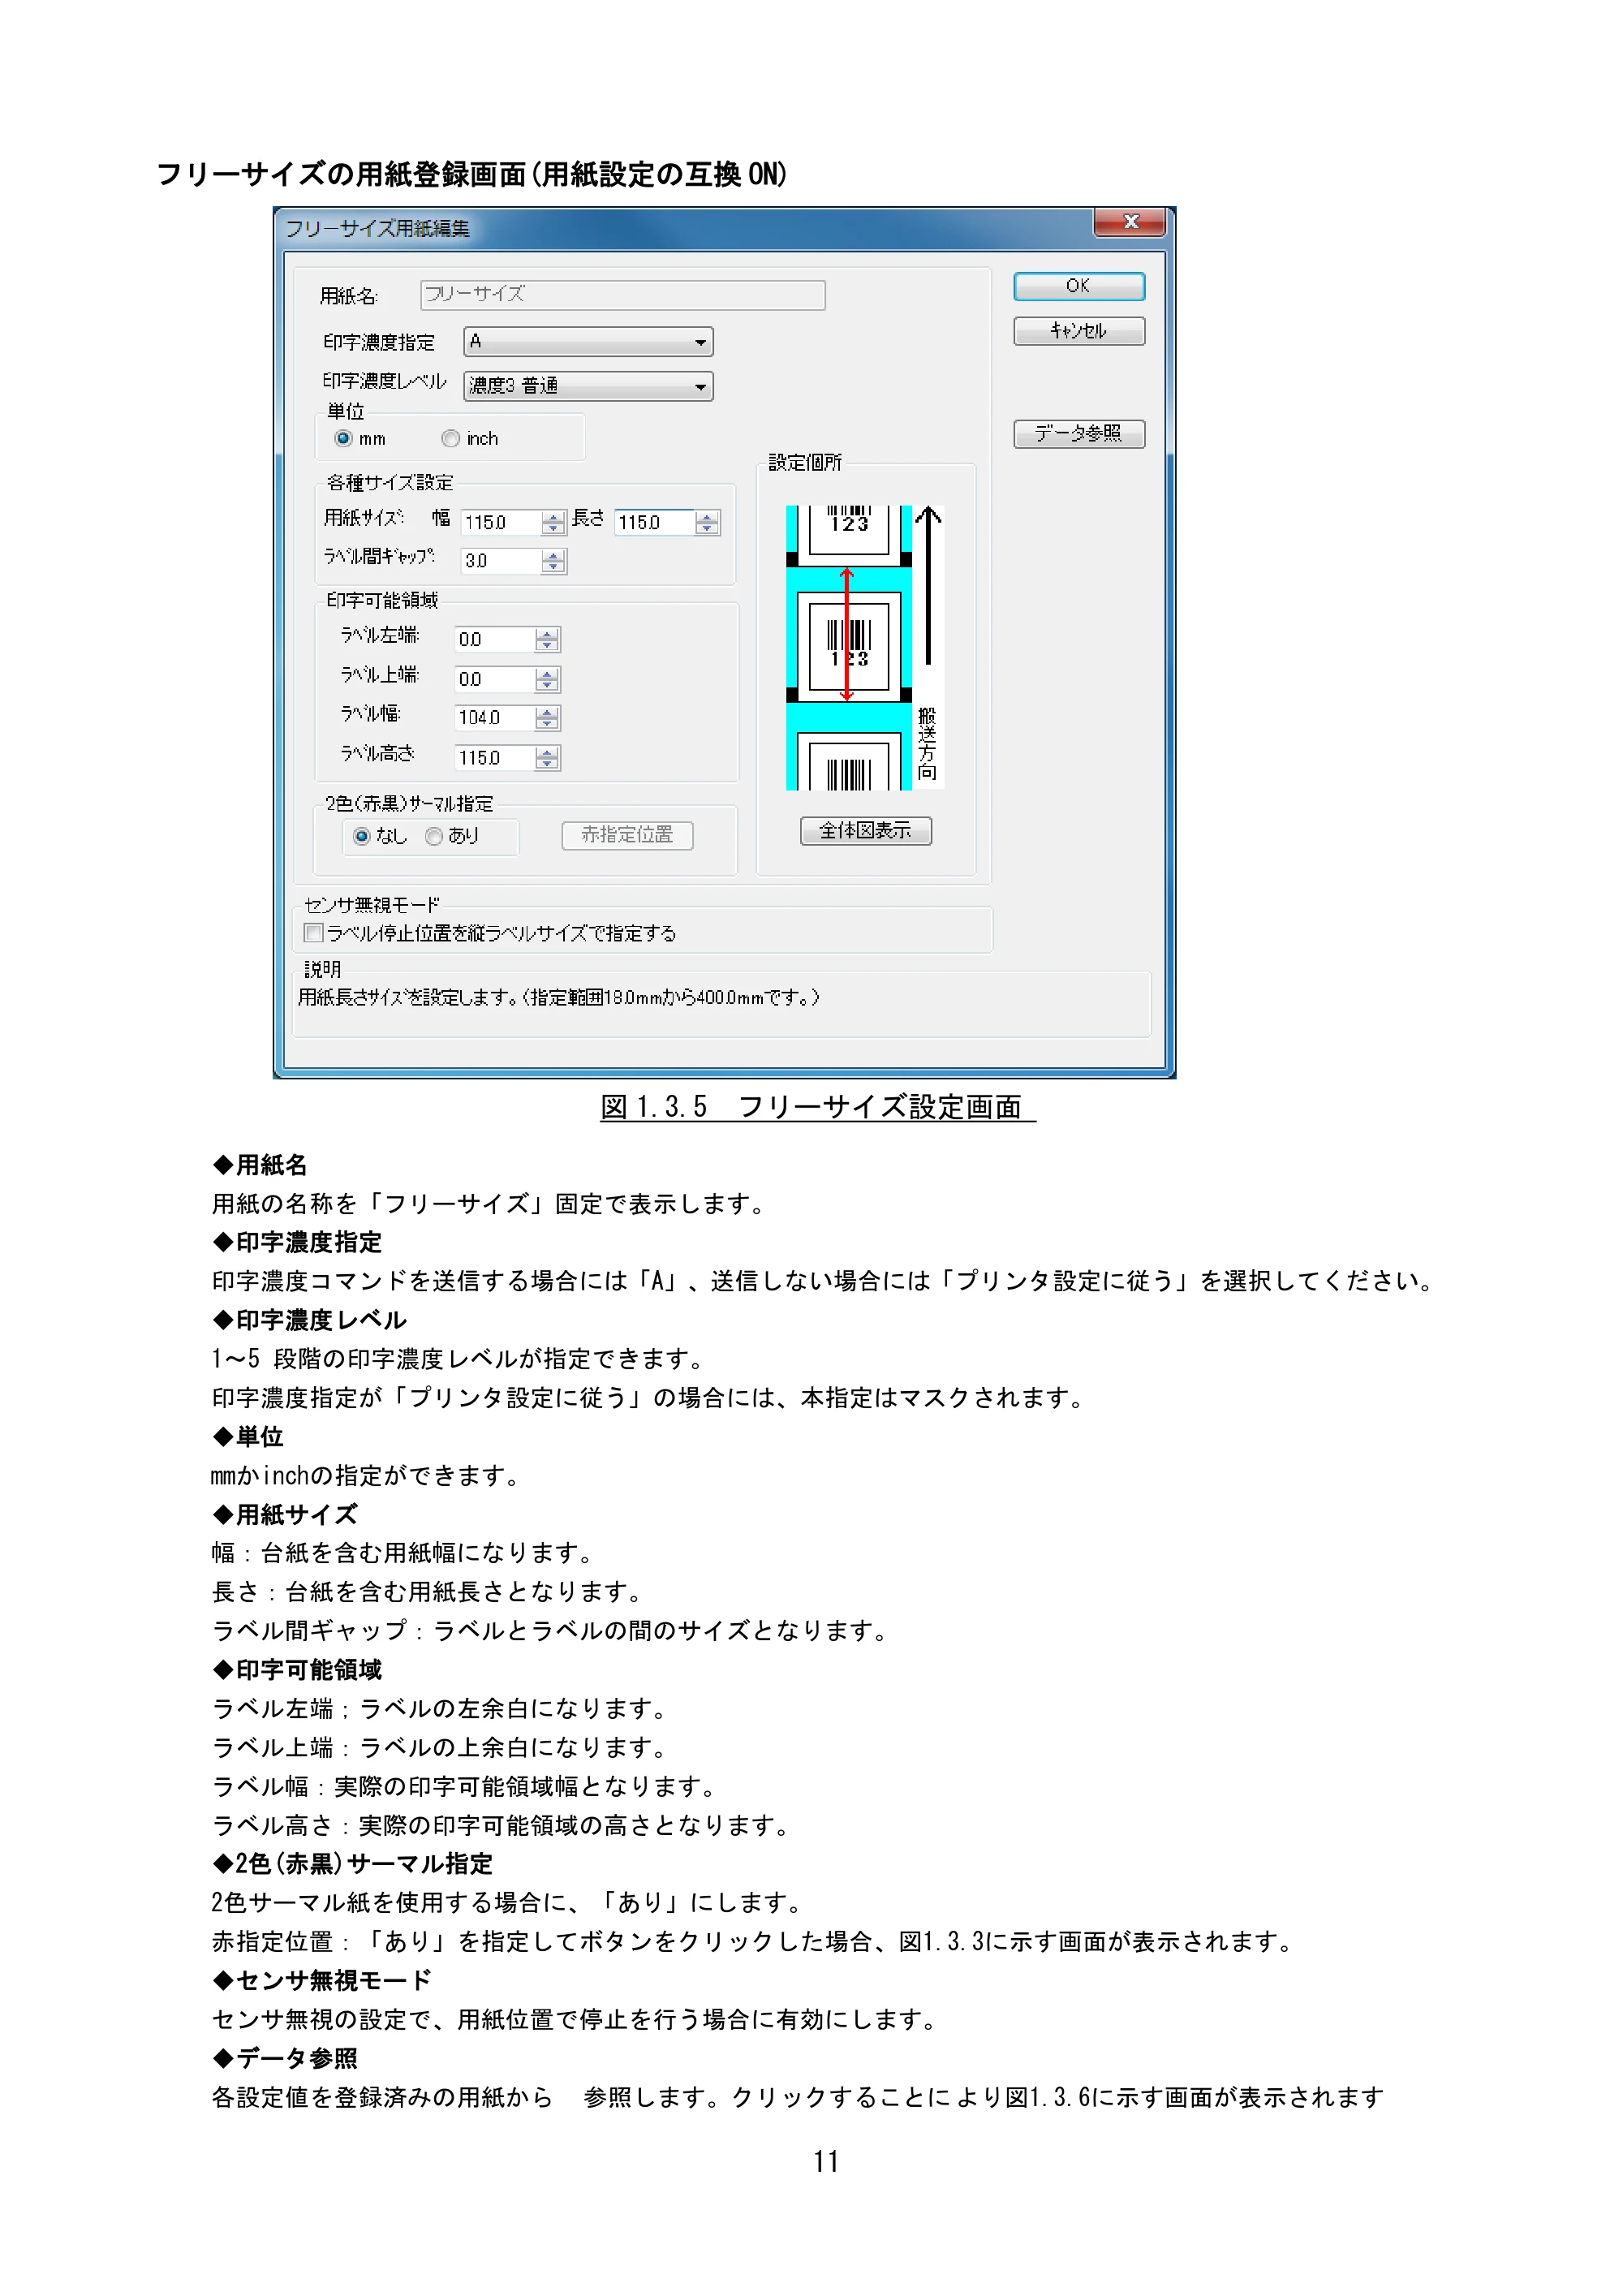This screenshot has height=2296, width=1623.
Task: Click the キャンセル button
Action: coord(1078,331)
